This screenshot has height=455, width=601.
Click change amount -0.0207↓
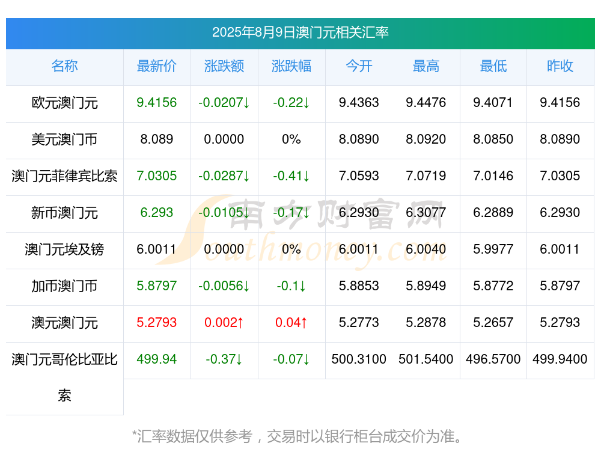(224, 102)
